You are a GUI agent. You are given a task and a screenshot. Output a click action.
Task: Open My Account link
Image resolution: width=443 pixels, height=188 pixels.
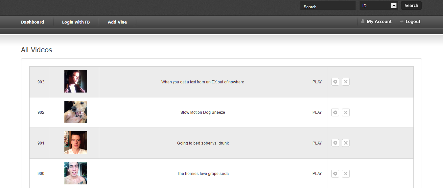coord(379,22)
